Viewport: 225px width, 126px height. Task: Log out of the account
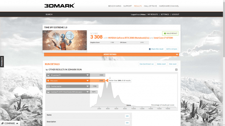pyautogui.click(x=175, y=14)
